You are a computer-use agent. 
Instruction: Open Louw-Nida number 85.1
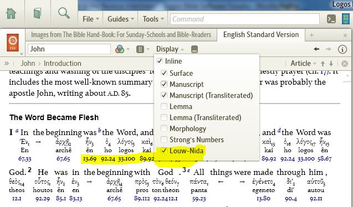(x=61, y=199)
